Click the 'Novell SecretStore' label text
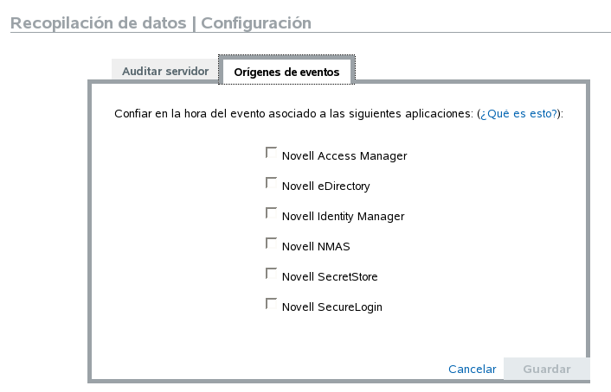The width and height of the screenshot is (611, 392). pos(330,277)
